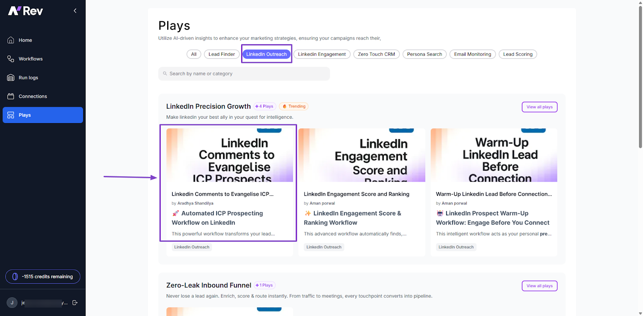View all plays for Zero-Leak Inbound Funnel

(539, 286)
